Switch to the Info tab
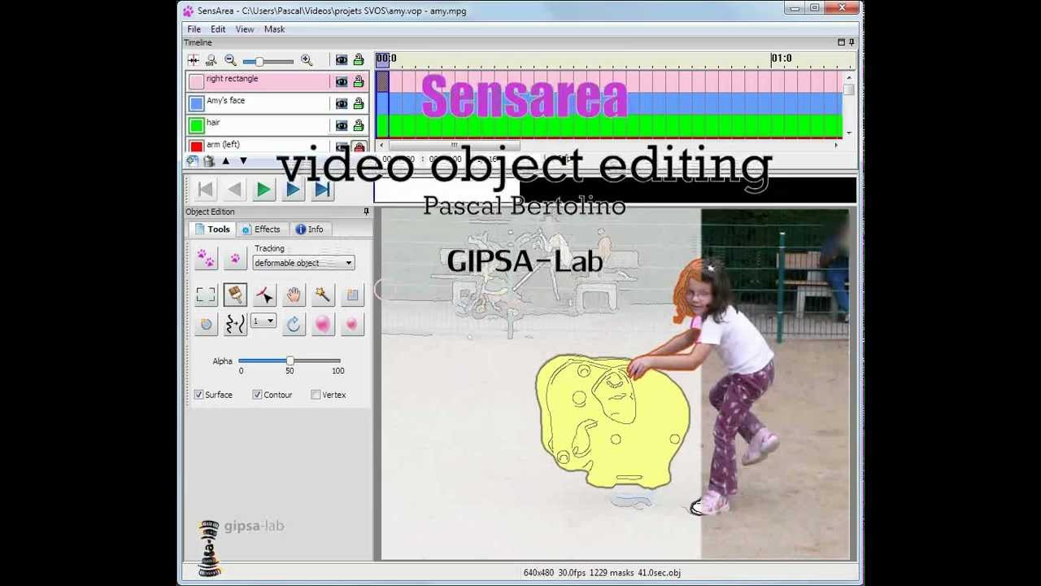This screenshot has width=1041, height=586. [x=309, y=230]
